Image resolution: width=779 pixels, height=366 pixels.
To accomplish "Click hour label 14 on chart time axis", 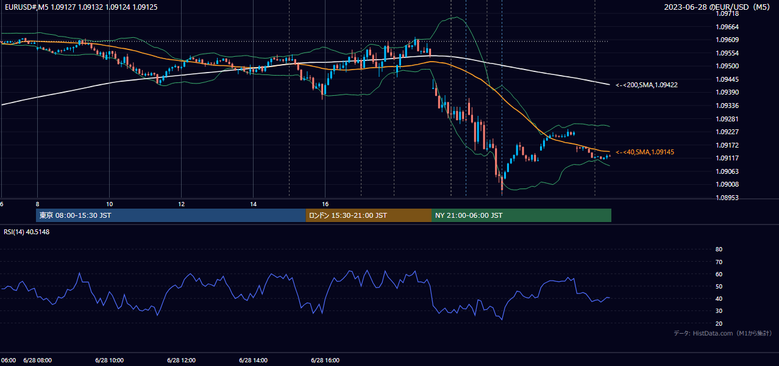I will 254,204.
